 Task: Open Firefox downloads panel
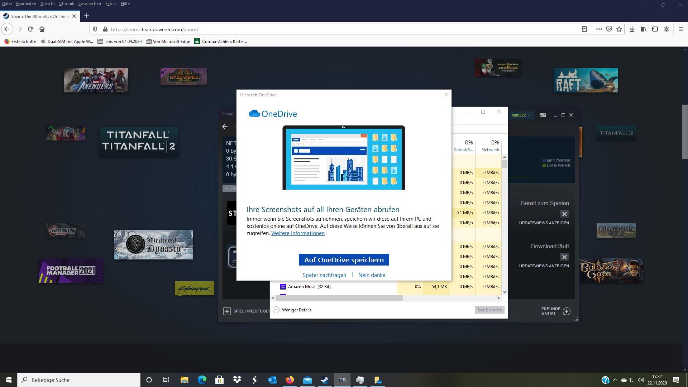632,29
